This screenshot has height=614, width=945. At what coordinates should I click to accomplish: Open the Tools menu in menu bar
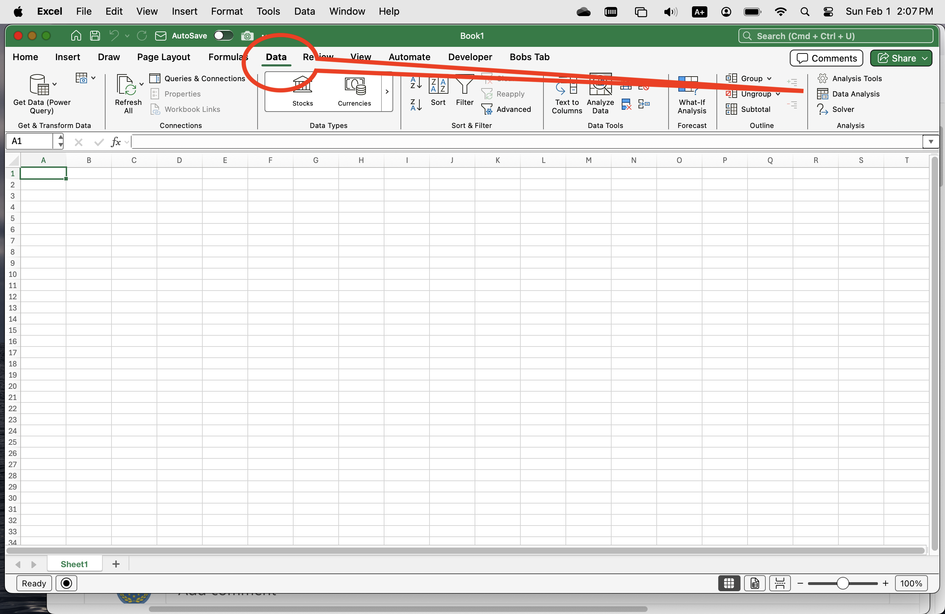point(268,12)
